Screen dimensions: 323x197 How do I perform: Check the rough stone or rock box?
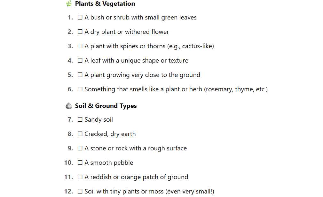(x=80, y=148)
